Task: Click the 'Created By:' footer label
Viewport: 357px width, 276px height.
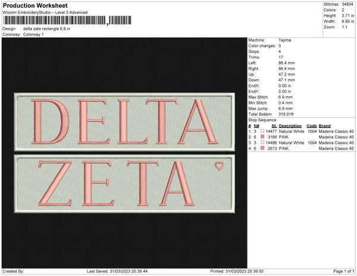Action: [13, 271]
